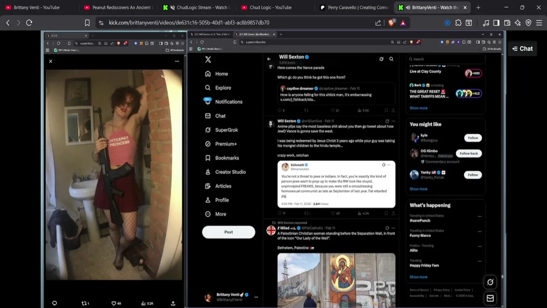Click the Grok icon in profile header
This screenshot has height=308, width=547.
(x=381, y=59)
